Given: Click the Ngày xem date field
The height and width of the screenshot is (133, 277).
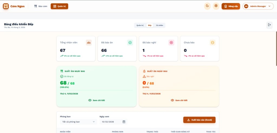Looking at the screenshot, I should pos(113,122).
